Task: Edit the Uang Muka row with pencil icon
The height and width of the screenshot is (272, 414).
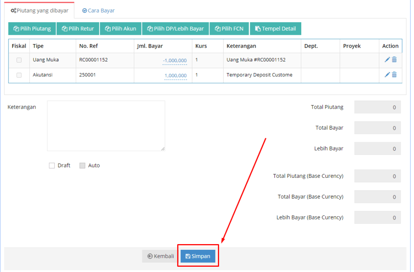Action: [387, 60]
